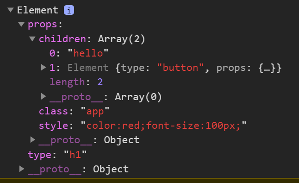Screen dimensions: 299x183
Task: Expand the root-level __proto__ Object
Action: click(22, 169)
